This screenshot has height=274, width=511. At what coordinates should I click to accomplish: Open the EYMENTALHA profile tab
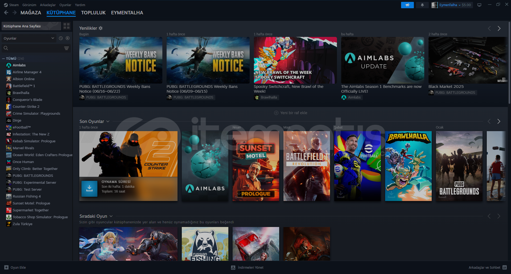(127, 13)
